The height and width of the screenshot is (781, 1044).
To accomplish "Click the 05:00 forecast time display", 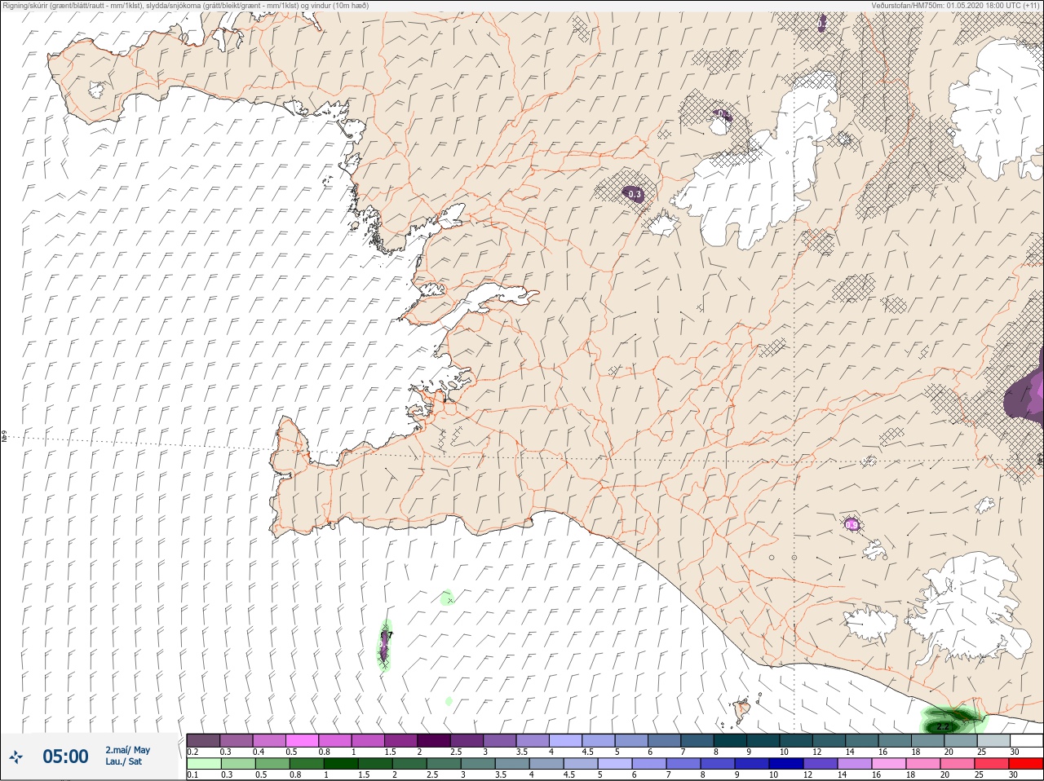I will coord(65,757).
